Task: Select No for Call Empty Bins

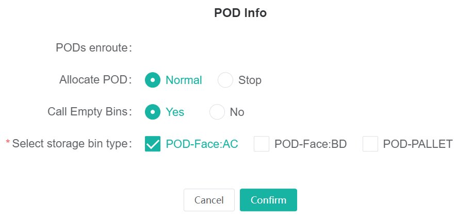Action: (217, 112)
